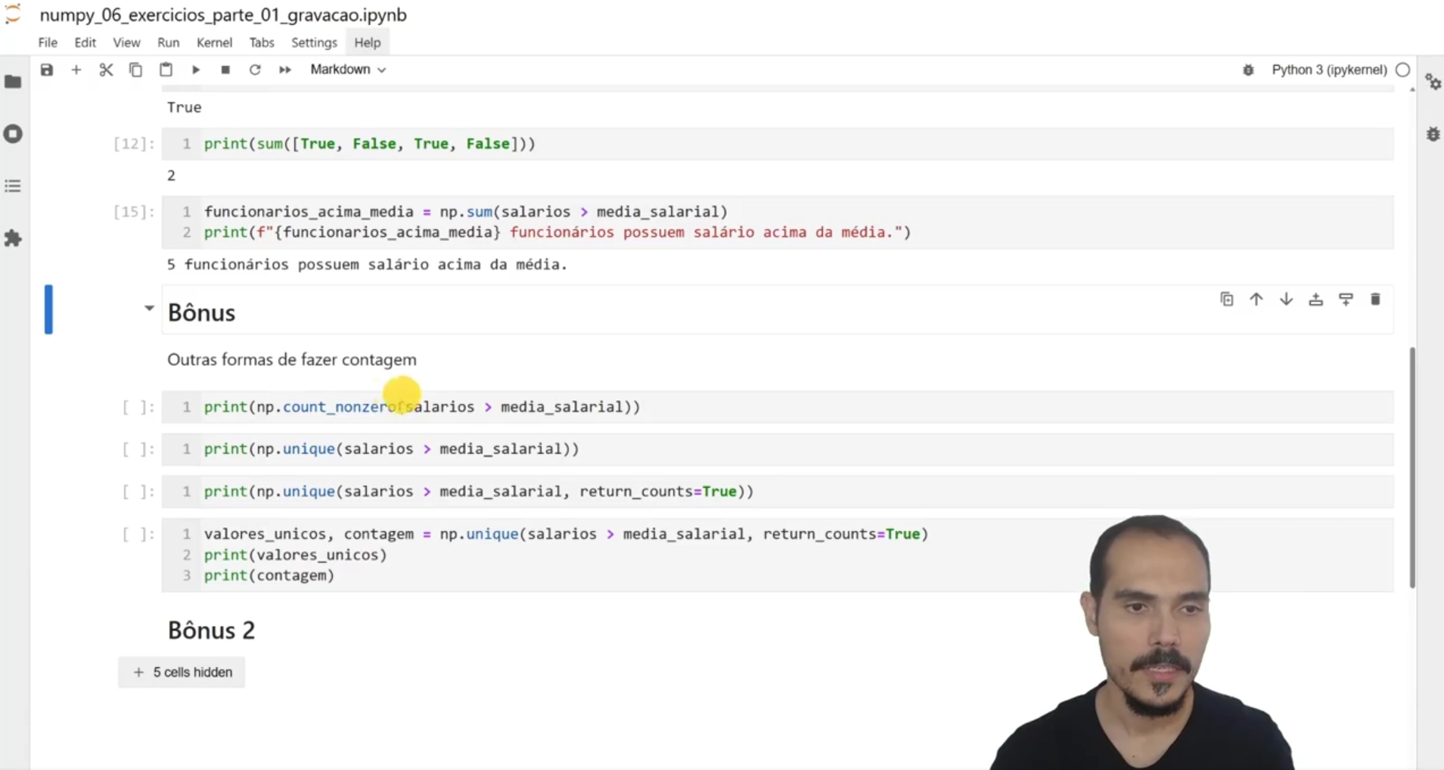Click the notebook title numpy_06_exercicios_parte_01_gravacao.ipynb
1444x770 pixels.
[223, 15]
